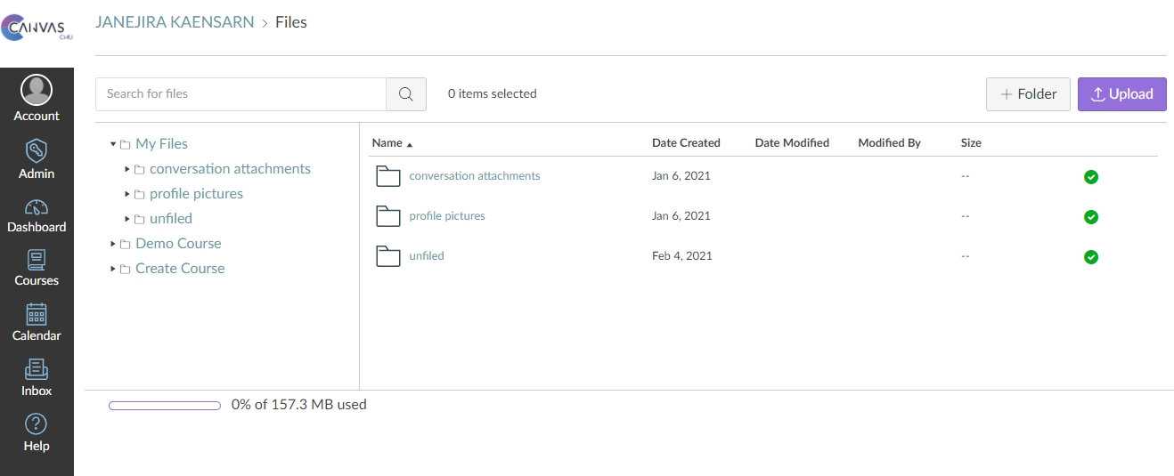Sort files by Date Created column
This screenshot has width=1174, height=476.
(x=685, y=143)
